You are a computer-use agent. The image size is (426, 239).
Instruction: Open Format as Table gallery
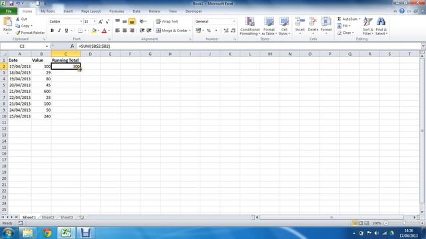click(269, 26)
